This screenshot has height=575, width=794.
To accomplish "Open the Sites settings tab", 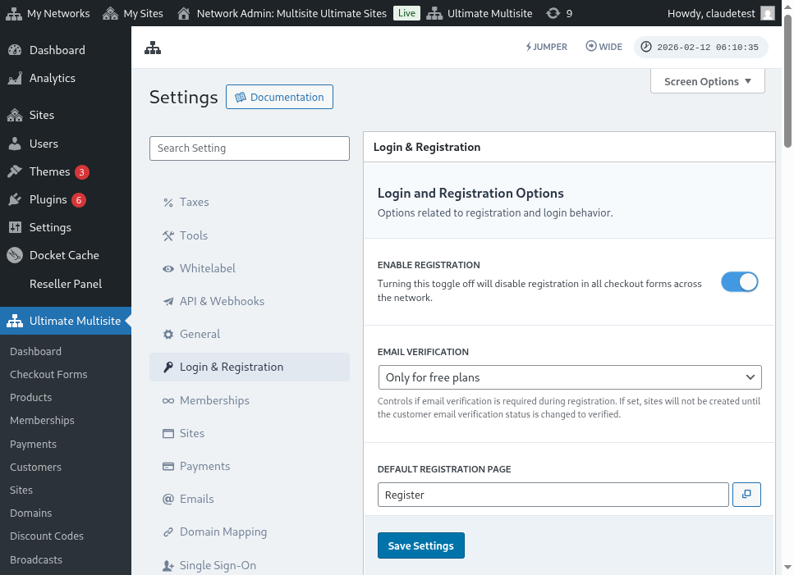I will click(x=250, y=433).
